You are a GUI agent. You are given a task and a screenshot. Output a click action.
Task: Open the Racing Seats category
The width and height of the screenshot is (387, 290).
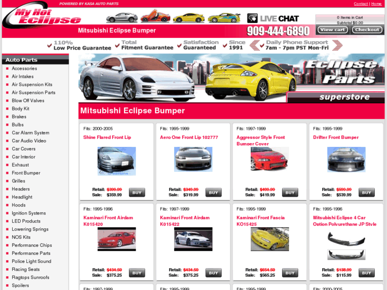(26, 270)
